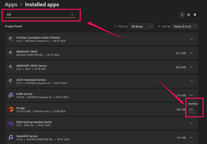Open more options for ASUS Framework Service
This screenshot has height=144, width=207.
click(x=191, y=81)
